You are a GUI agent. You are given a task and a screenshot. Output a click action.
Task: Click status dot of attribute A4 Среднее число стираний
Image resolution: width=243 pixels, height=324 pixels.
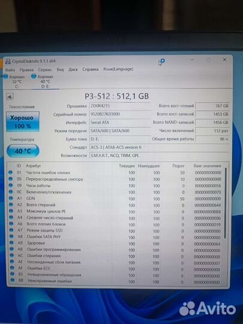point(11,217)
